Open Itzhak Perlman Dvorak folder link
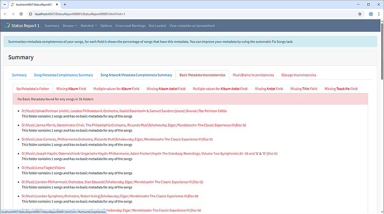 [x=124, y=111]
